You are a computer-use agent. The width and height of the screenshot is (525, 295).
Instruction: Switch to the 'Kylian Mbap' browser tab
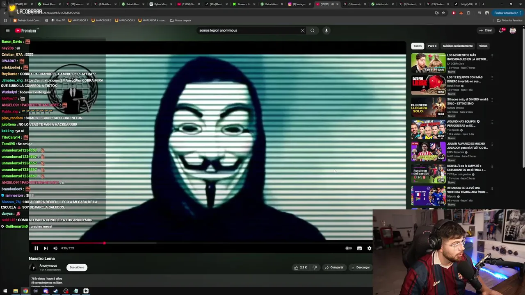(x=160, y=4)
